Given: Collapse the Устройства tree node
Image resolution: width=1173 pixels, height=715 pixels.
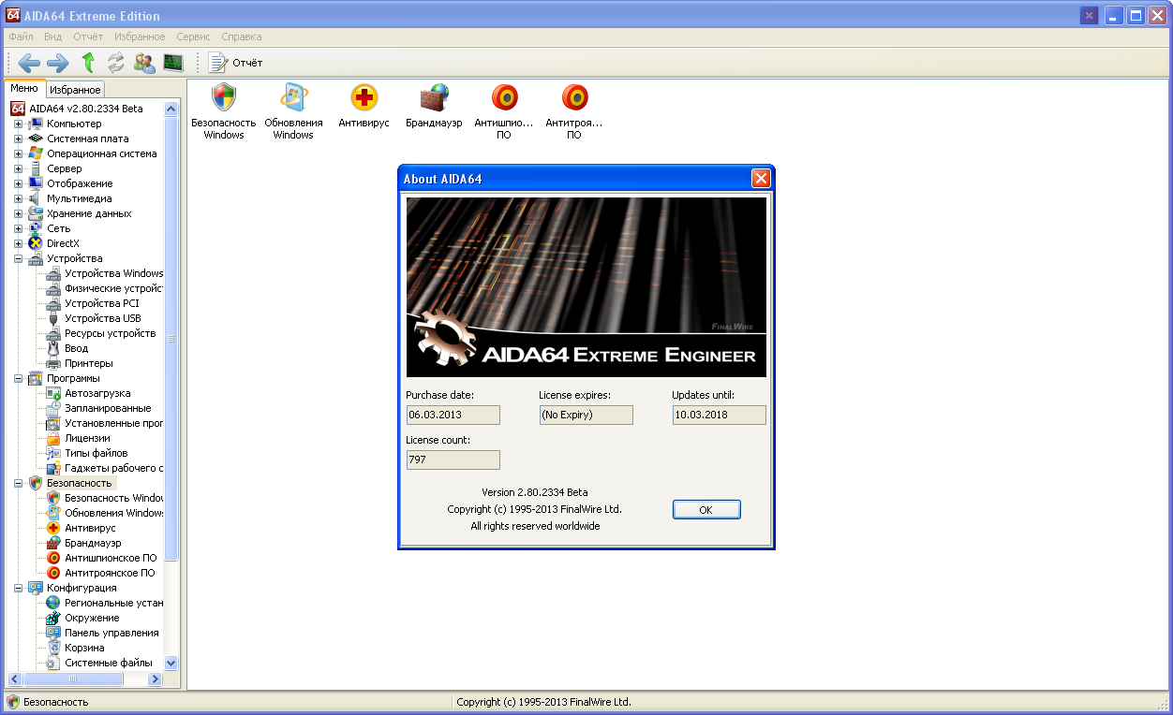Looking at the screenshot, I should (x=18, y=258).
